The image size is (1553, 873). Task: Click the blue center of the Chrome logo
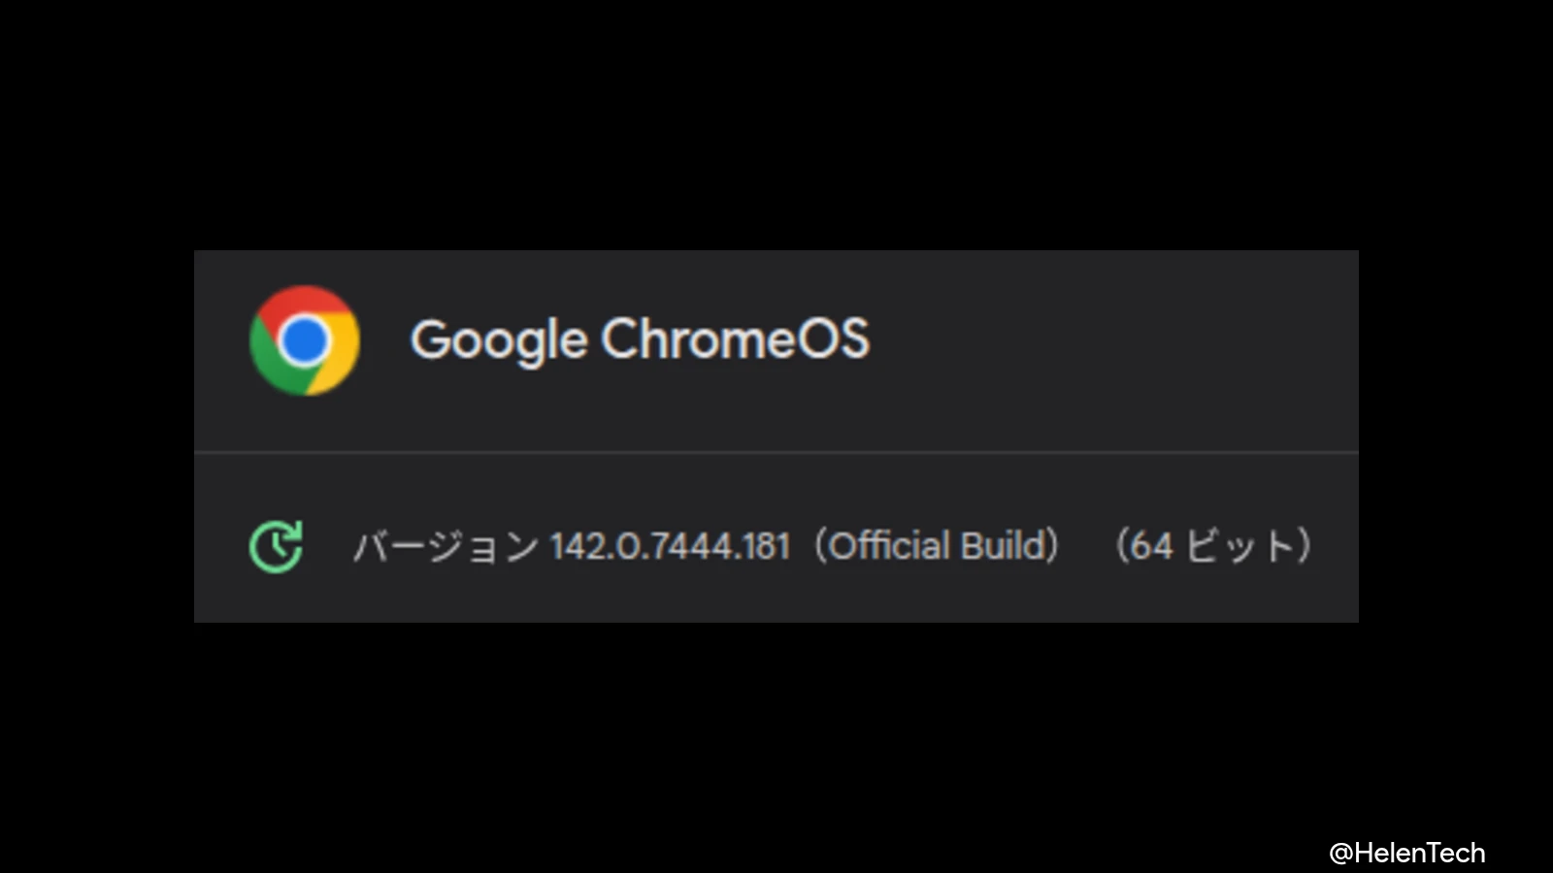click(x=304, y=339)
